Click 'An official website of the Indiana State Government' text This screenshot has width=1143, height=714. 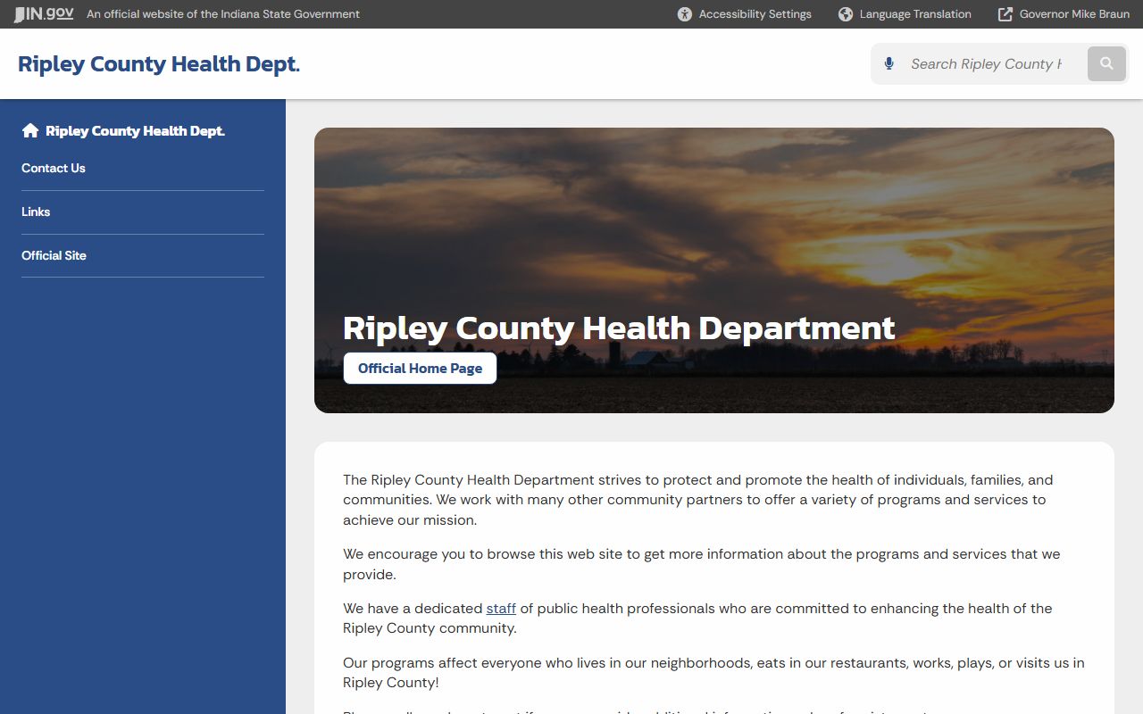pyautogui.click(x=223, y=14)
